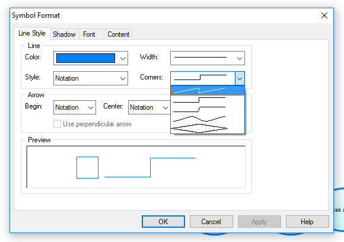The image size is (344, 242).
Task: Confirm with the OK button
Action: [x=163, y=222]
